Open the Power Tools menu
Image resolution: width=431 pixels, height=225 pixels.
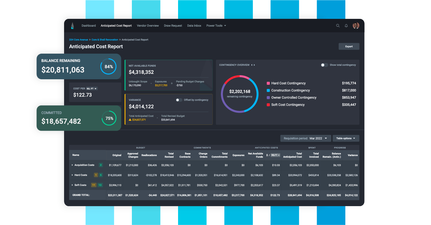pos(216,26)
